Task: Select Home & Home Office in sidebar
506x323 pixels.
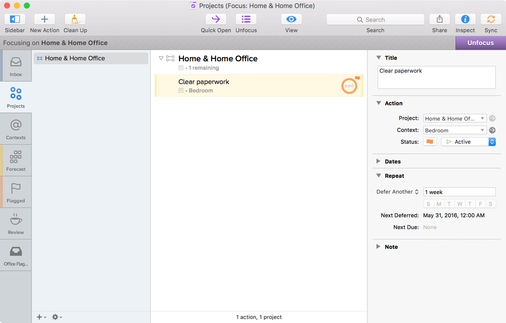Action: [x=91, y=58]
